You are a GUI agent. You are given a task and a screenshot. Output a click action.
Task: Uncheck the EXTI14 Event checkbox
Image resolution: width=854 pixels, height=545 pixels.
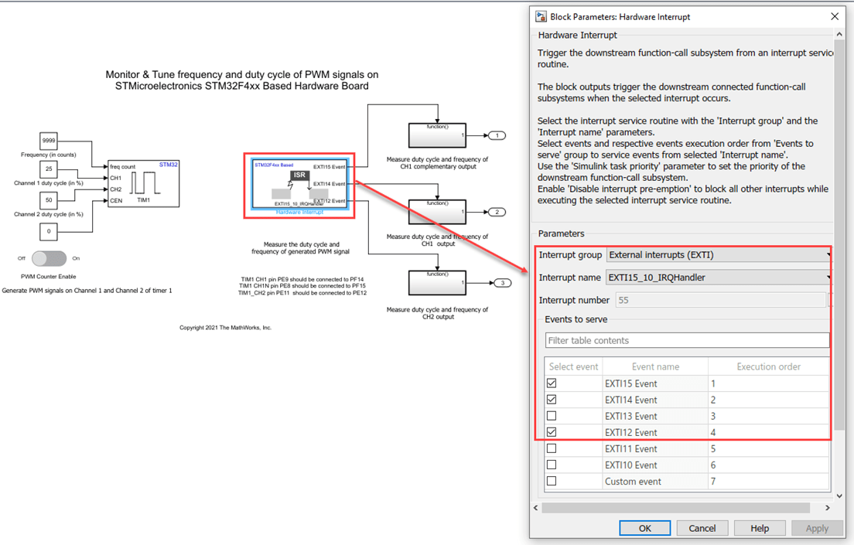coord(552,400)
